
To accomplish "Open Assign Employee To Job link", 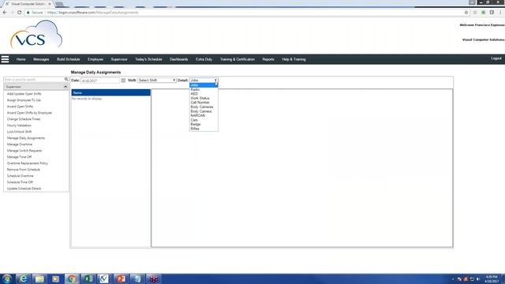I will 24,100.
